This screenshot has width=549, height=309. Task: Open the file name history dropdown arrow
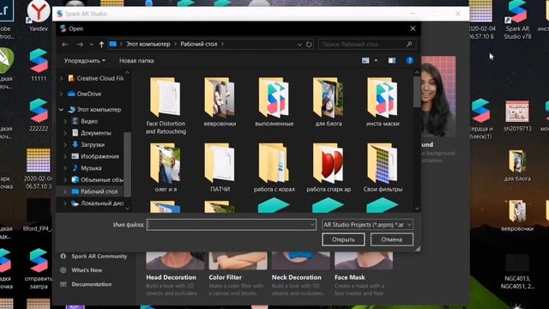(312, 225)
